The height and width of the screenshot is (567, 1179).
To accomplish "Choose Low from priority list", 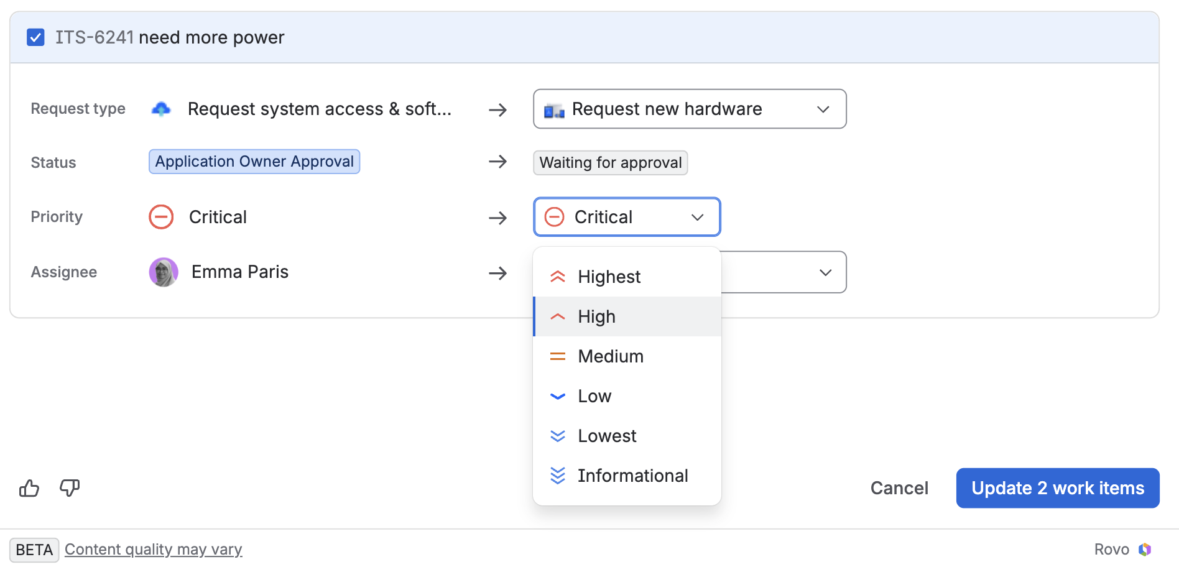I will pyautogui.click(x=627, y=396).
